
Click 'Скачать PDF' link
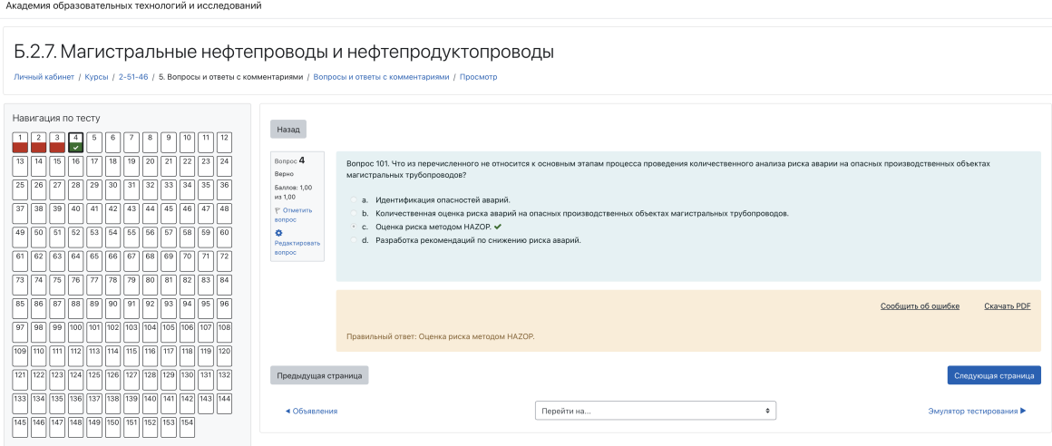pyautogui.click(x=1007, y=306)
